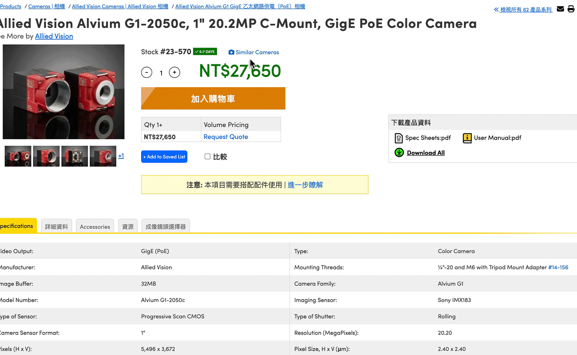
Task: Expand additional product images with +1
Action: click(121, 156)
